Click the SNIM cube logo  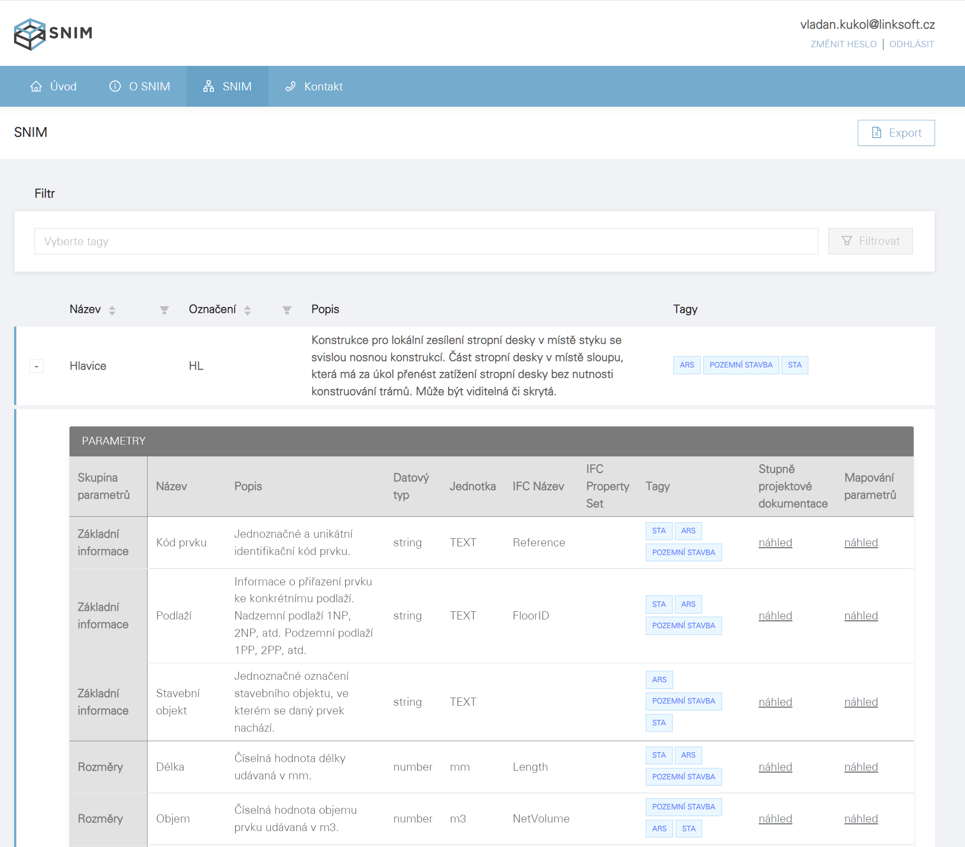click(x=30, y=34)
